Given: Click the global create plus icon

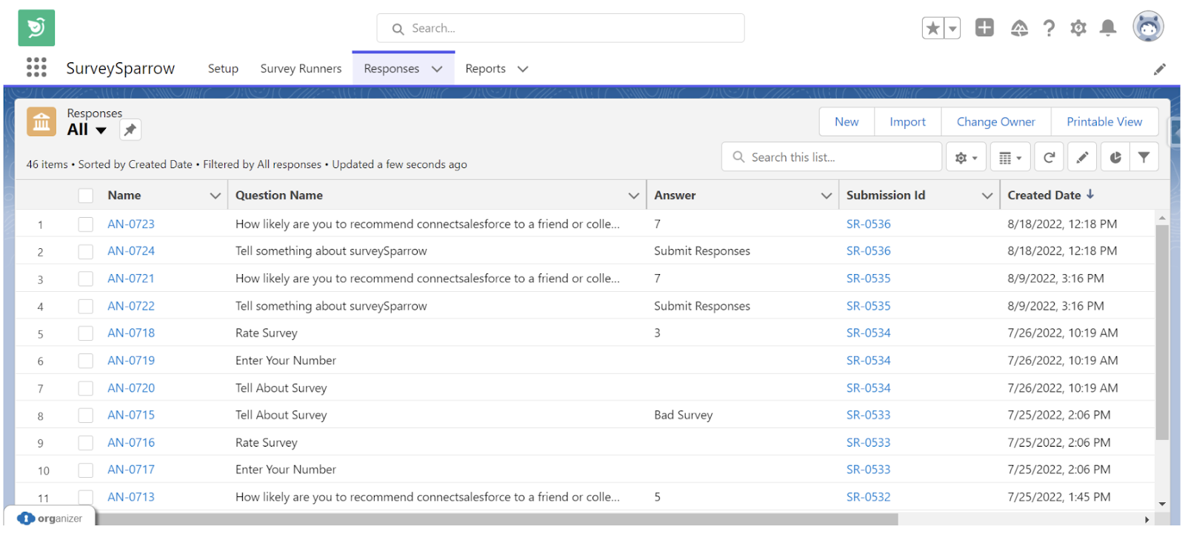Looking at the screenshot, I should (984, 28).
